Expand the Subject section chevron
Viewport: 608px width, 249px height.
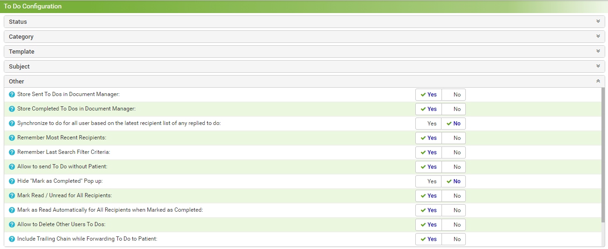tap(598, 66)
